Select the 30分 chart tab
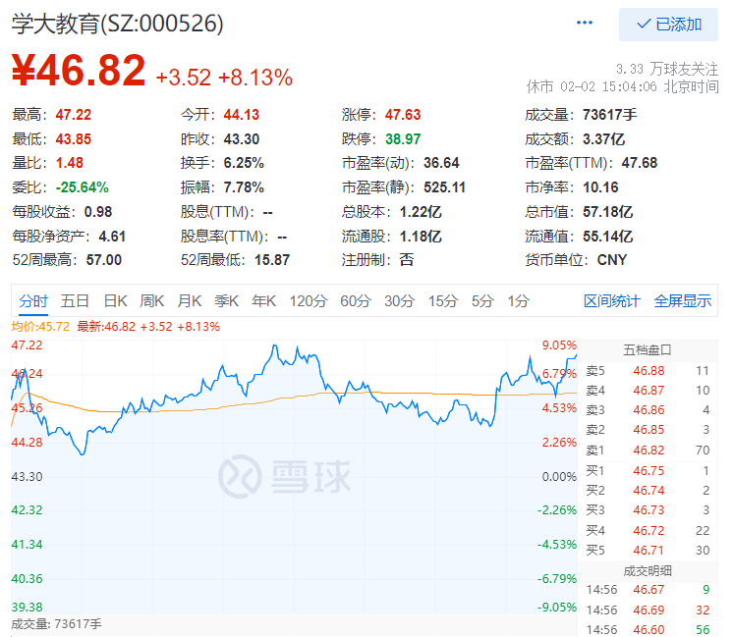 pyautogui.click(x=399, y=301)
